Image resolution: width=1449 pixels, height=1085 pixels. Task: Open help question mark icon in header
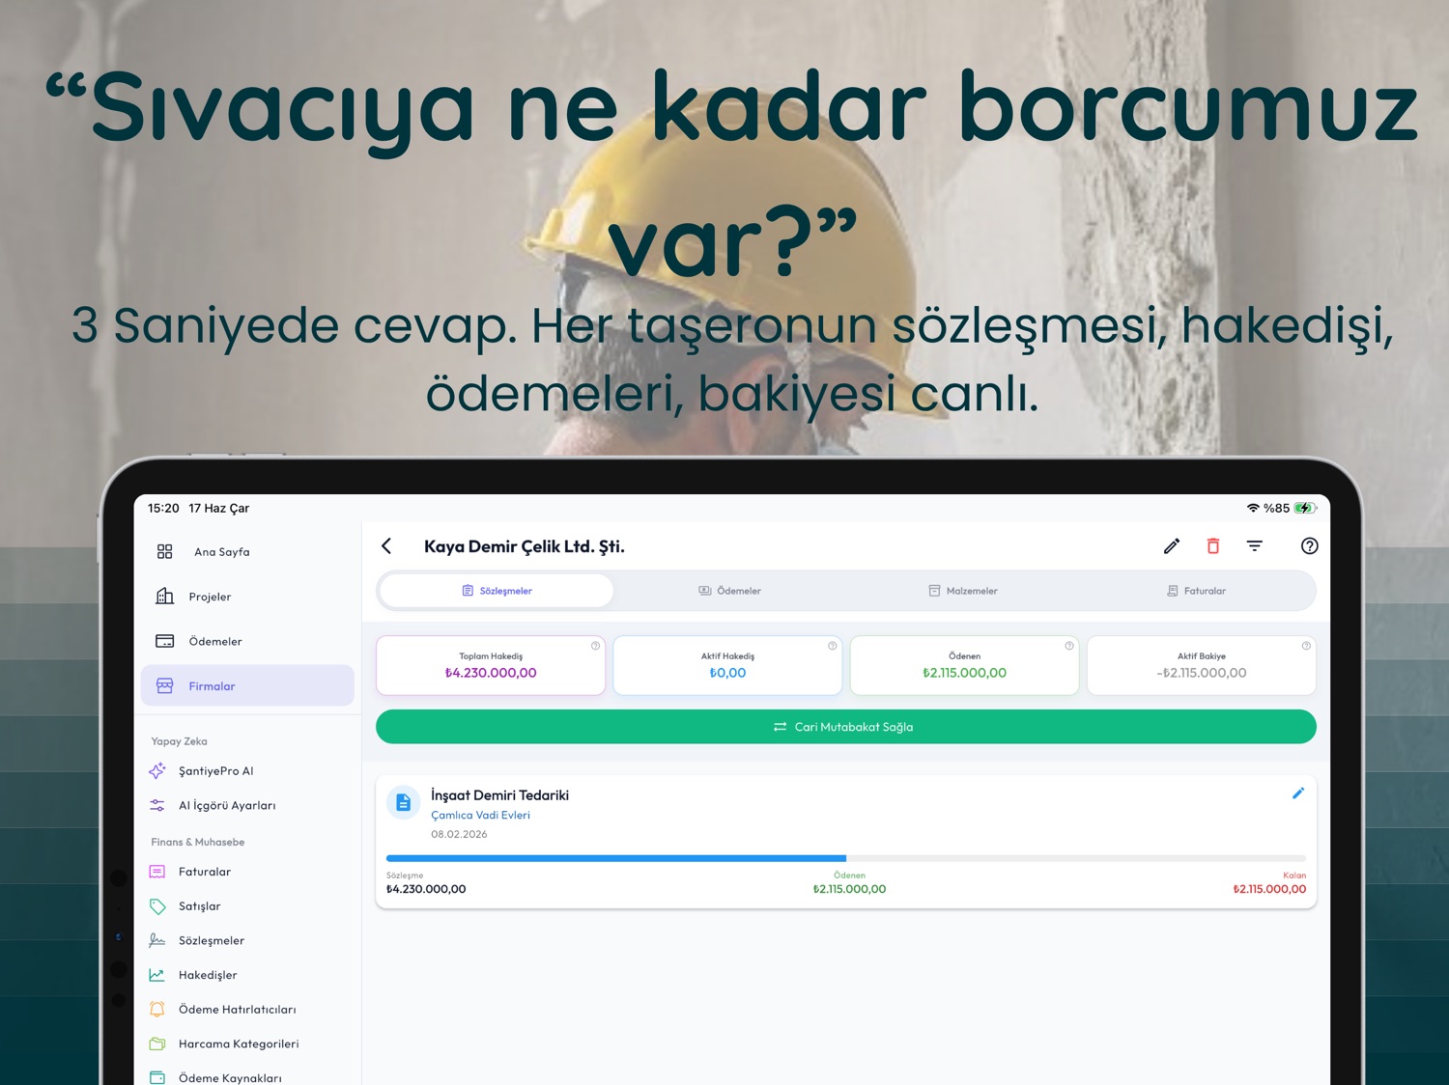[1310, 546]
